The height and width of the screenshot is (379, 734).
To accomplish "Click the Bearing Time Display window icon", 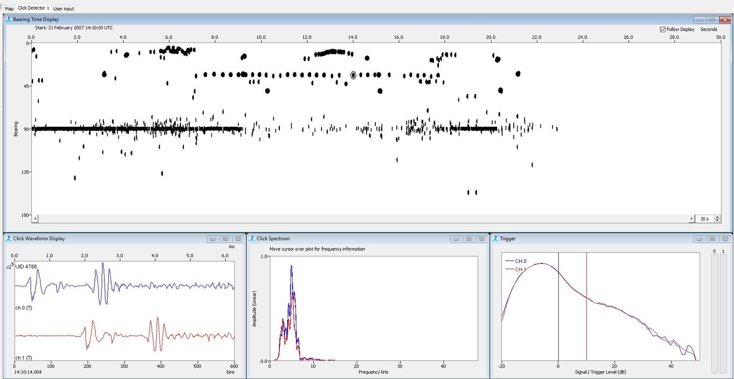I will (x=8, y=20).
